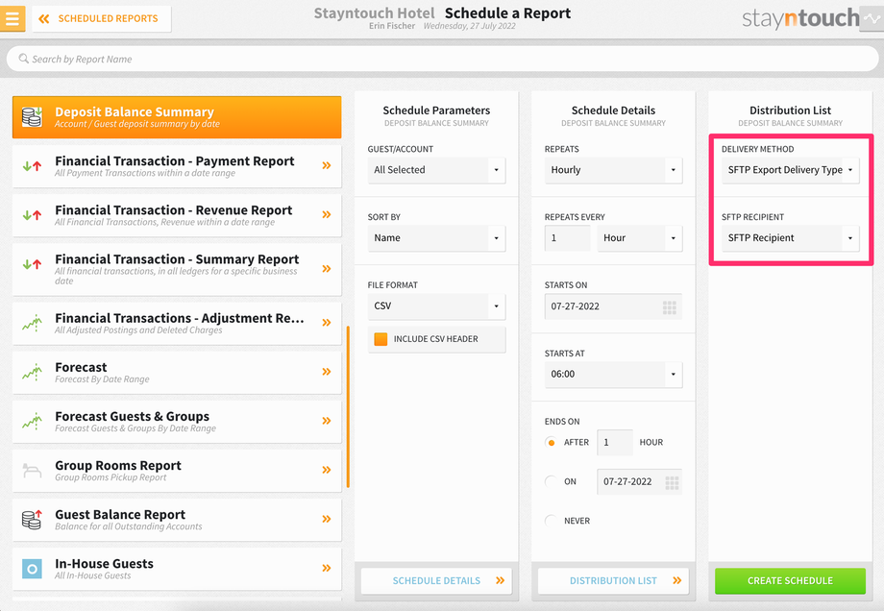
Task: Focus the Search by Report Name field
Action: [x=442, y=59]
